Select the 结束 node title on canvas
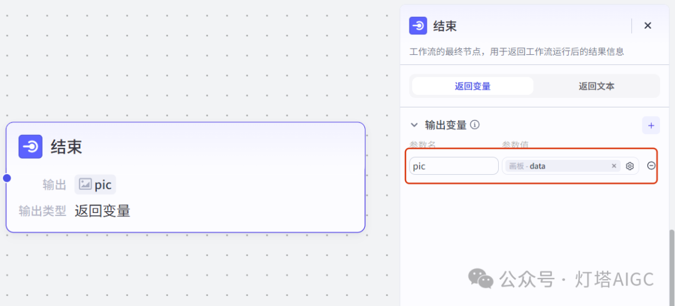Image resolution: width=675 pixels, height=306 pixels. click(66, 147)
